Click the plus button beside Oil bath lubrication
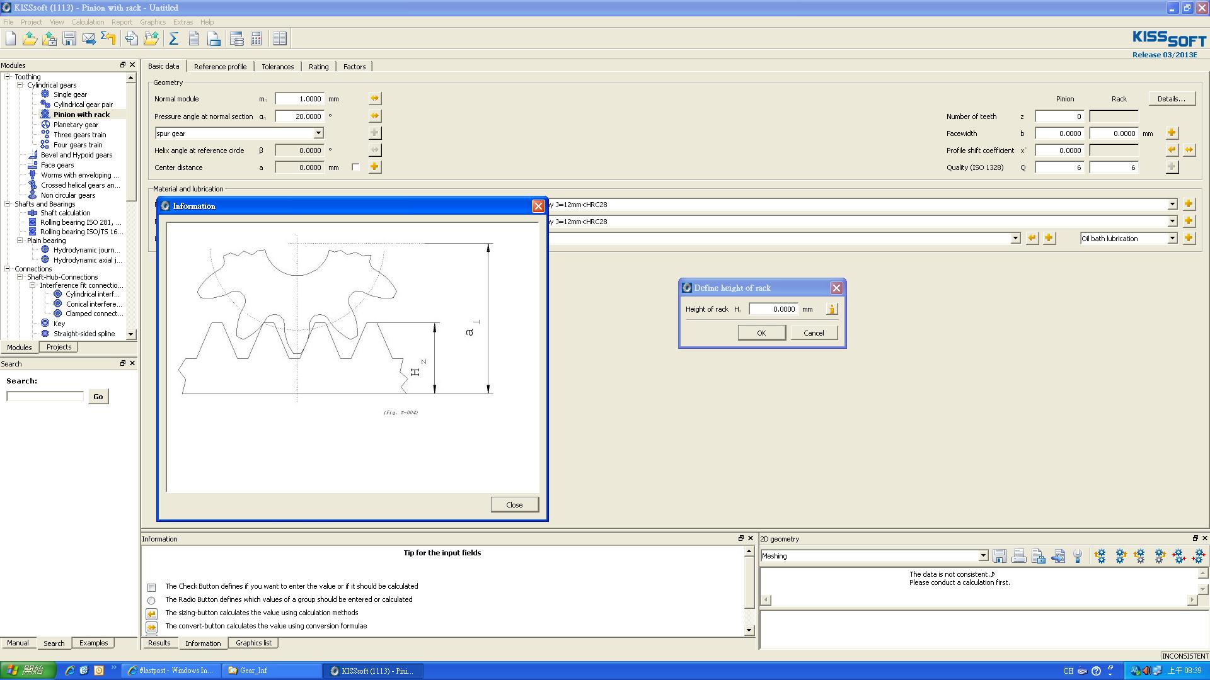 (x=1189, y=238)
